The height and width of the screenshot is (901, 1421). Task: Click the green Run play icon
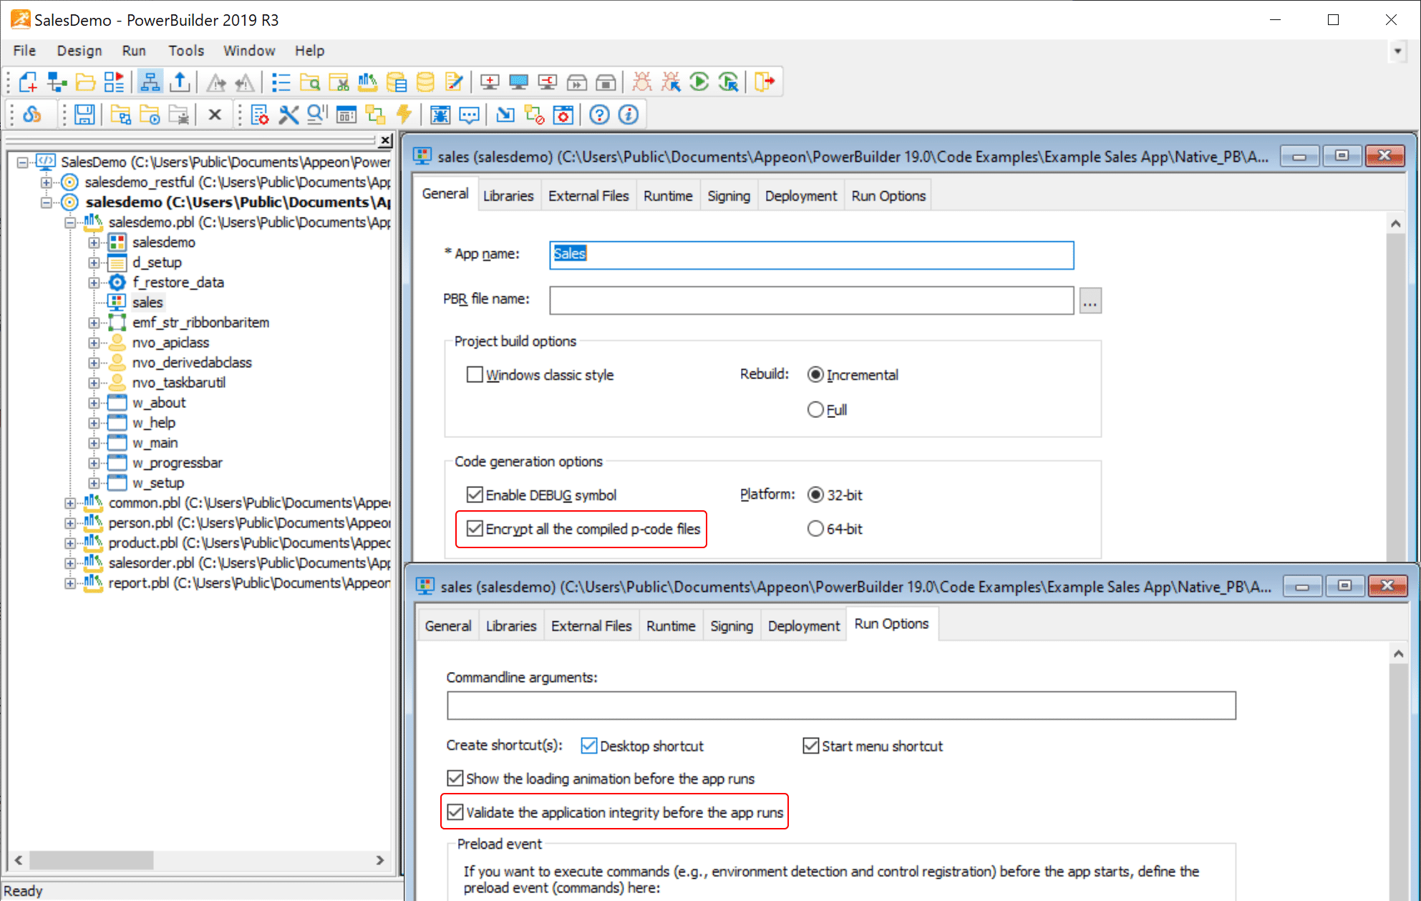coord(699,82)
